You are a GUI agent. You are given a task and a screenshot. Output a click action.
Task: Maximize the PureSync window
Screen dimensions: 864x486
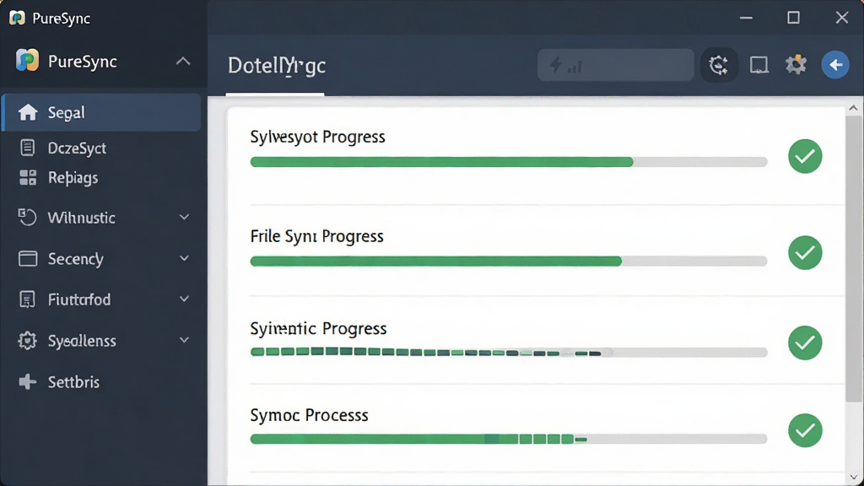tap(793, 18)
